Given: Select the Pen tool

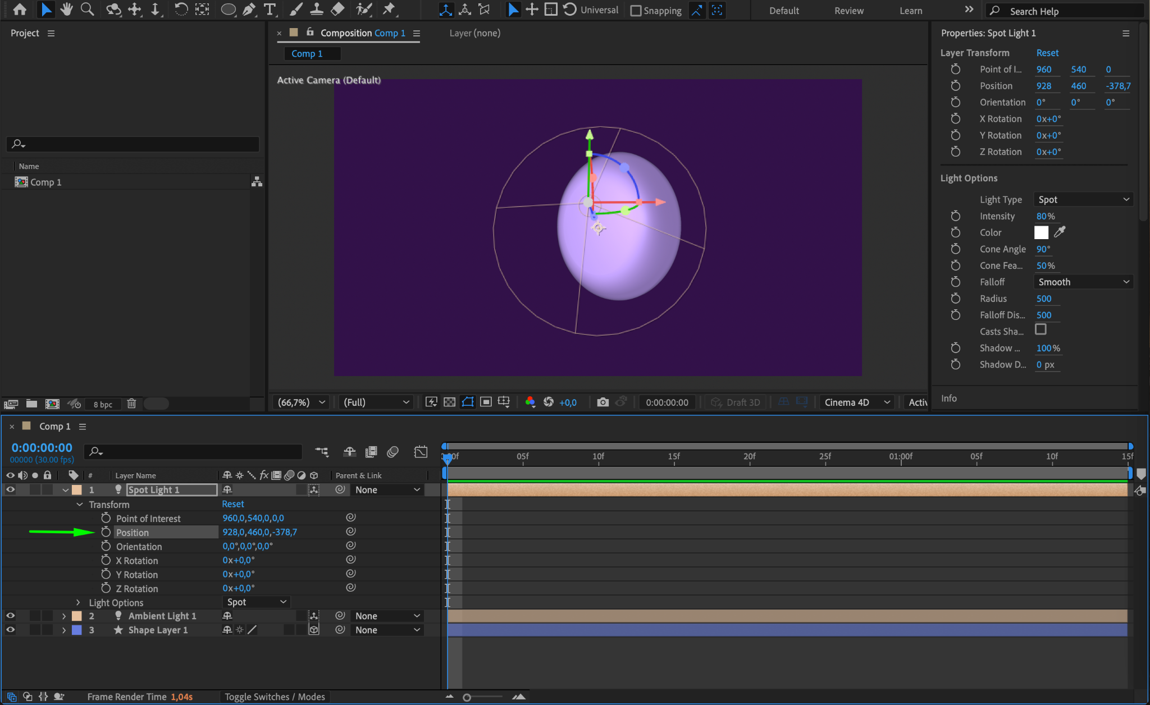Looking at the screenshot, I should [x=249, y=10].
